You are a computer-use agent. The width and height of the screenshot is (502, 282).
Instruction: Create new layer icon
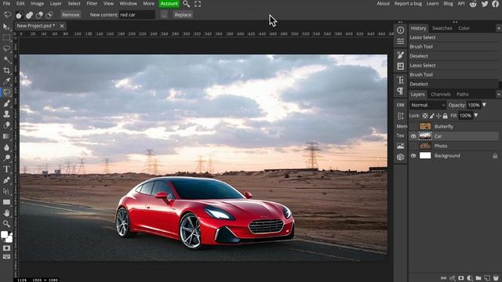click(x=487, y=278)
